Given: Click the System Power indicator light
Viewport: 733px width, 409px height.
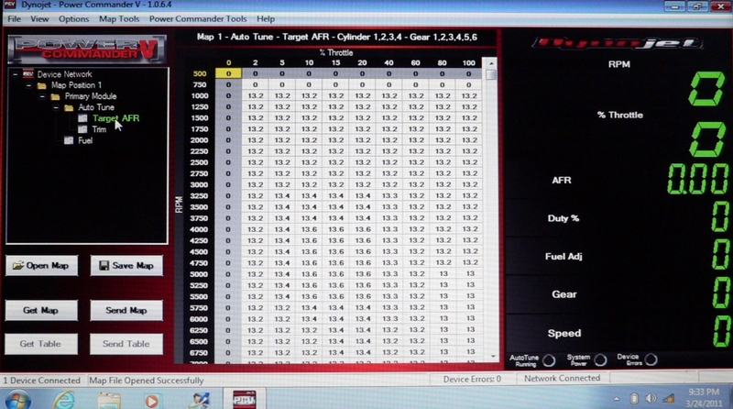Looking at the screenshot, I should (x=600, y=359).
